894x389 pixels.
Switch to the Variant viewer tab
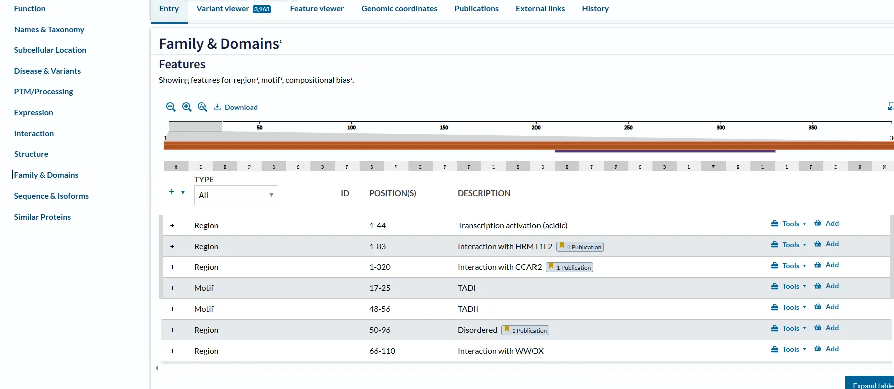click(233, 9)
